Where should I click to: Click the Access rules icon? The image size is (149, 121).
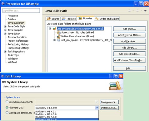pyautogui.click(x=59, y=32)
